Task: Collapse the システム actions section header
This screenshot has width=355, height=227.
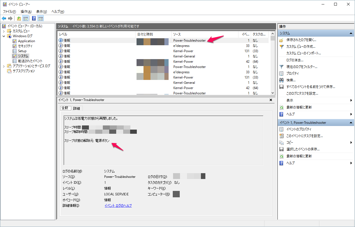Action: tap(351, 33)
